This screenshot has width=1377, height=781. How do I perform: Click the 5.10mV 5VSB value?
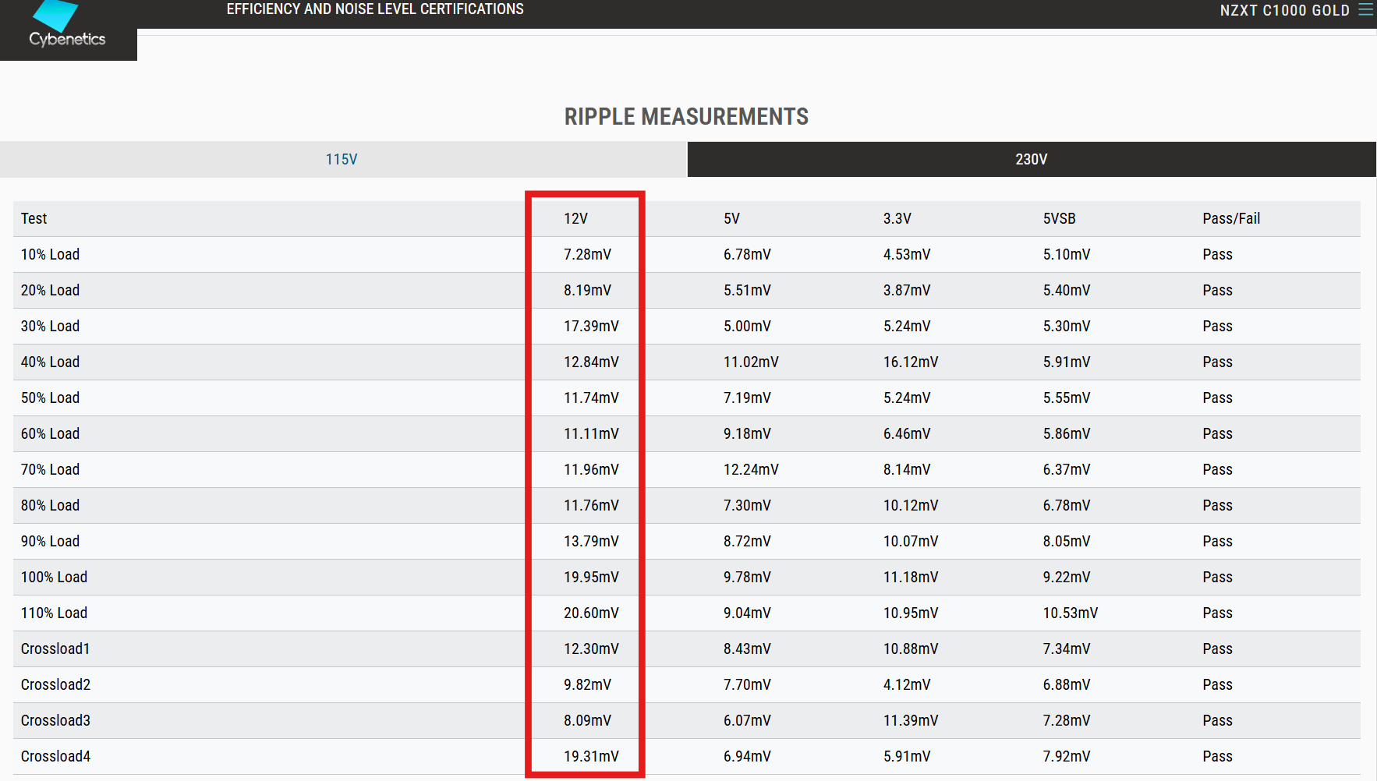point(1067,255)
